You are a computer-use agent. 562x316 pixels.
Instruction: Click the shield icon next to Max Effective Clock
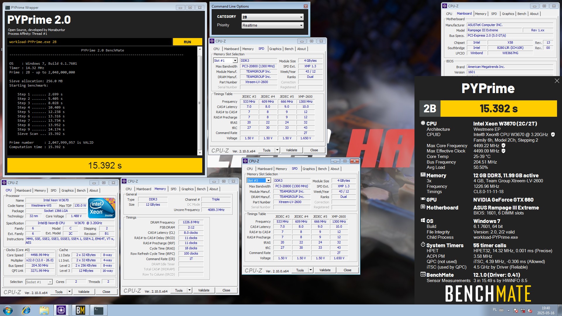(x=503, y=151)
